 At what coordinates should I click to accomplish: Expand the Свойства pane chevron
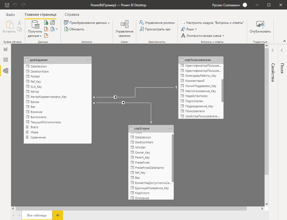(273, 50)
